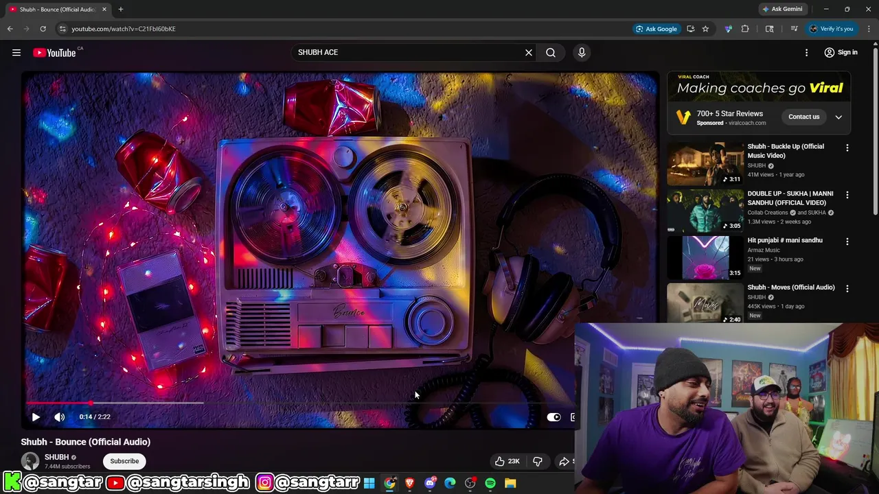Open Buckle Up video options menu
Screen dimensions: 879x494
[x=847, y=148]
